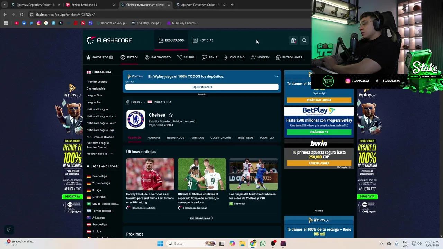The image size is (443, 249).
Task: Open MLB Daily Lineups bookmark
Action: point(183,23)
